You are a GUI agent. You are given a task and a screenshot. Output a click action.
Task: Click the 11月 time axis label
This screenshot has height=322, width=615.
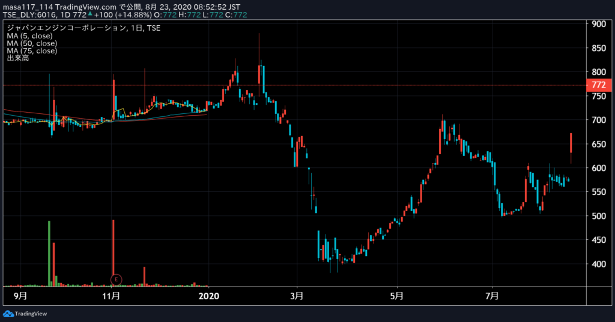[111, 296]
